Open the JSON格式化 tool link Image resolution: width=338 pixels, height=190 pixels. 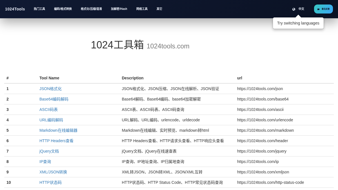point(50,89)
